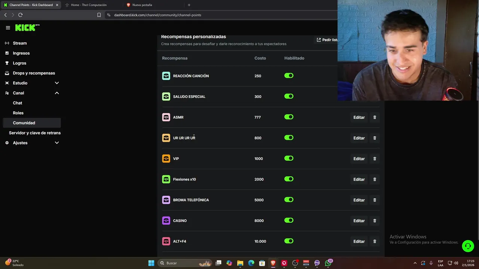Click Editar for UR UR UR UR
The image size is (479, 269).
click(x=359, y=138)
